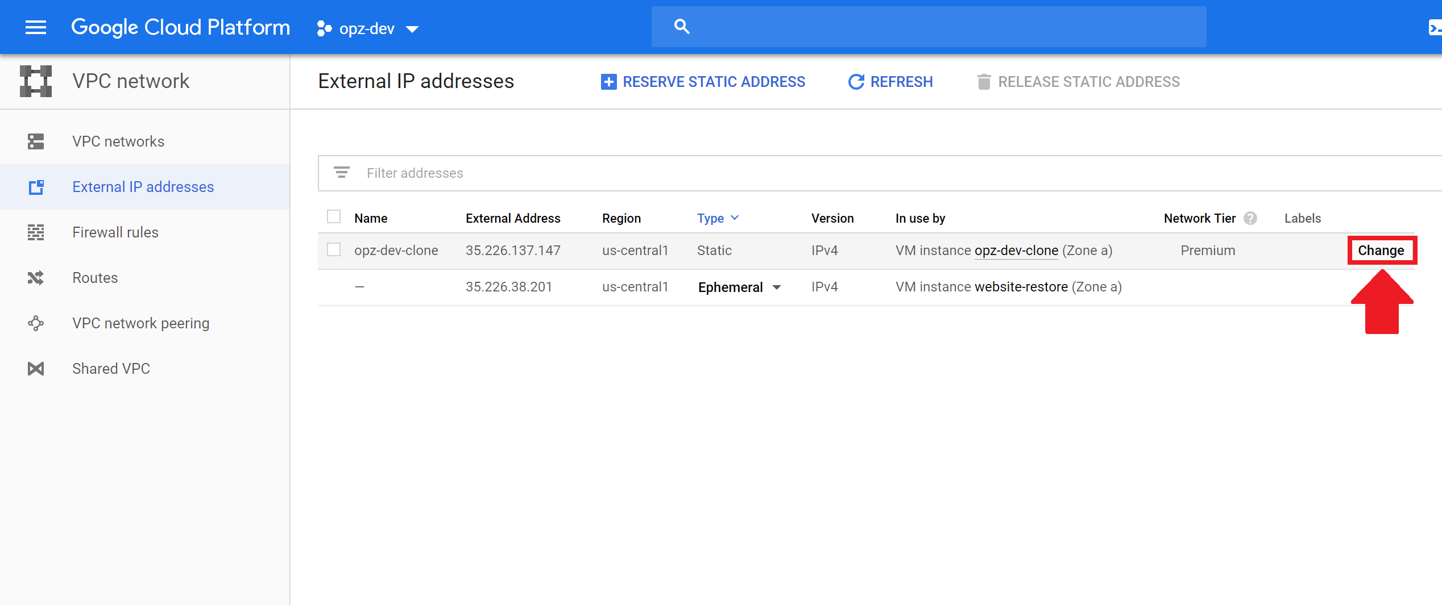Navigate to Shared VPC
Viewport: 1442px width, 605px height.
[144, 369]
